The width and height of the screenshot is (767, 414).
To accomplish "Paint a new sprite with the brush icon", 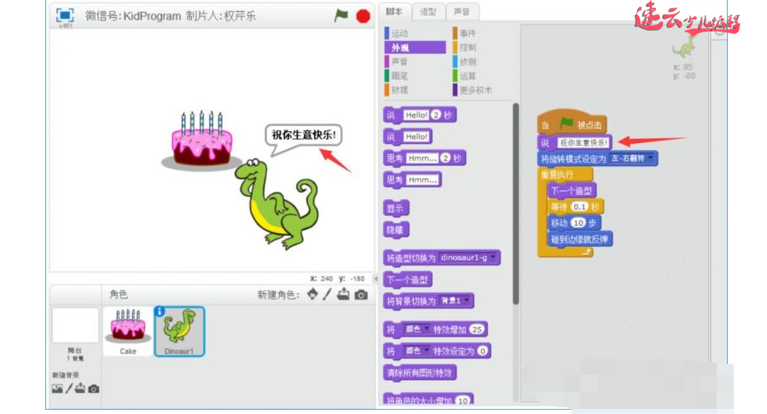I will tap(328, 294).
